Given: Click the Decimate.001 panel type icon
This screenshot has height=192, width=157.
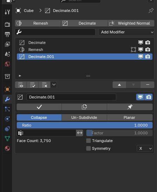Looking at the screenshot, I should (20, 97).
